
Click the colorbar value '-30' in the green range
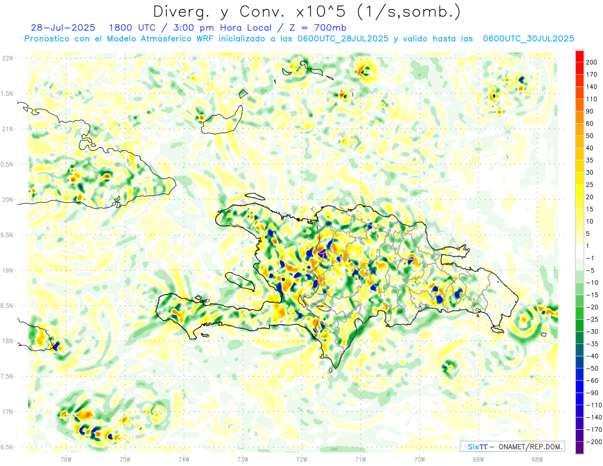pyautogui.click(x=593, y=332)
